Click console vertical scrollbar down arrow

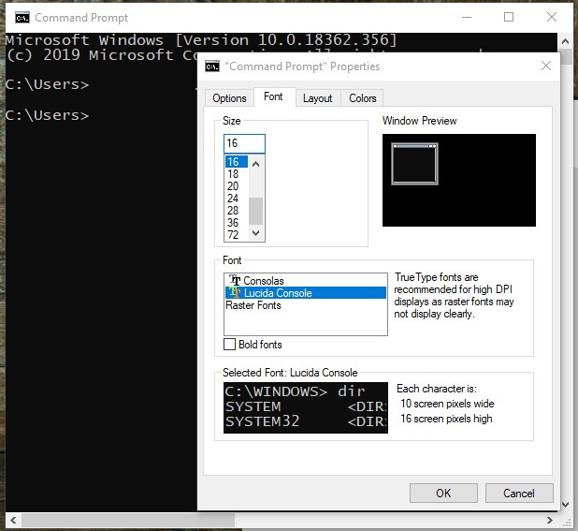565,504
